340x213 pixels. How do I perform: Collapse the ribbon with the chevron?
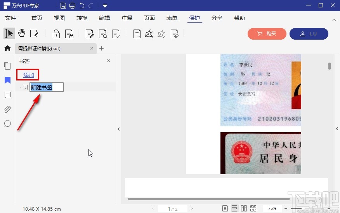(334, 20)
